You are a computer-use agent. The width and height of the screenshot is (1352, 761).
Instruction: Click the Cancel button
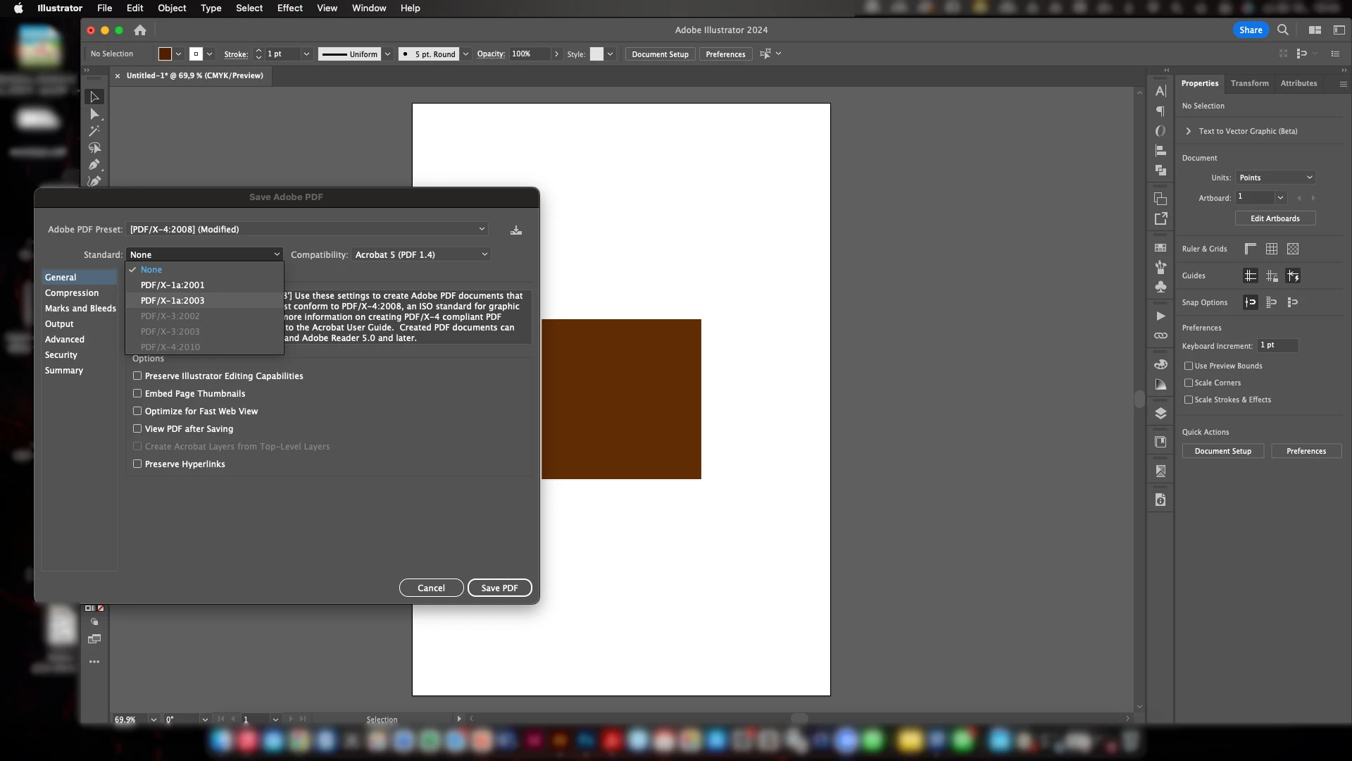431,588
